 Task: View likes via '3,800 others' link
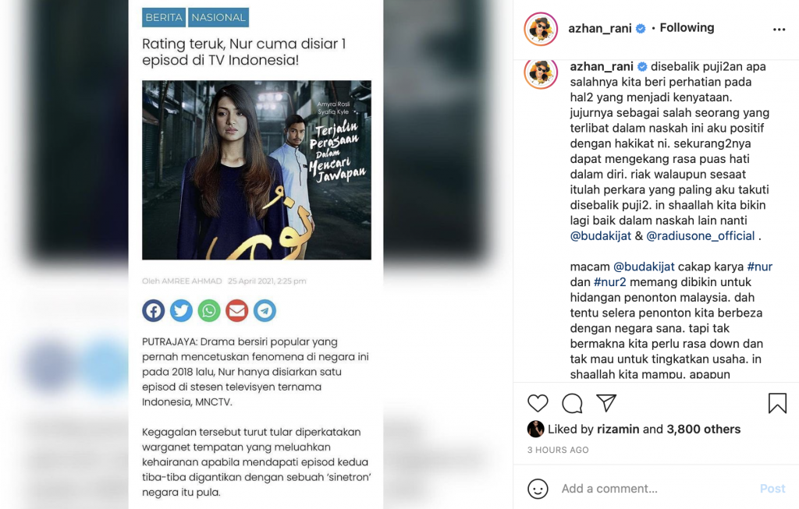703,429
